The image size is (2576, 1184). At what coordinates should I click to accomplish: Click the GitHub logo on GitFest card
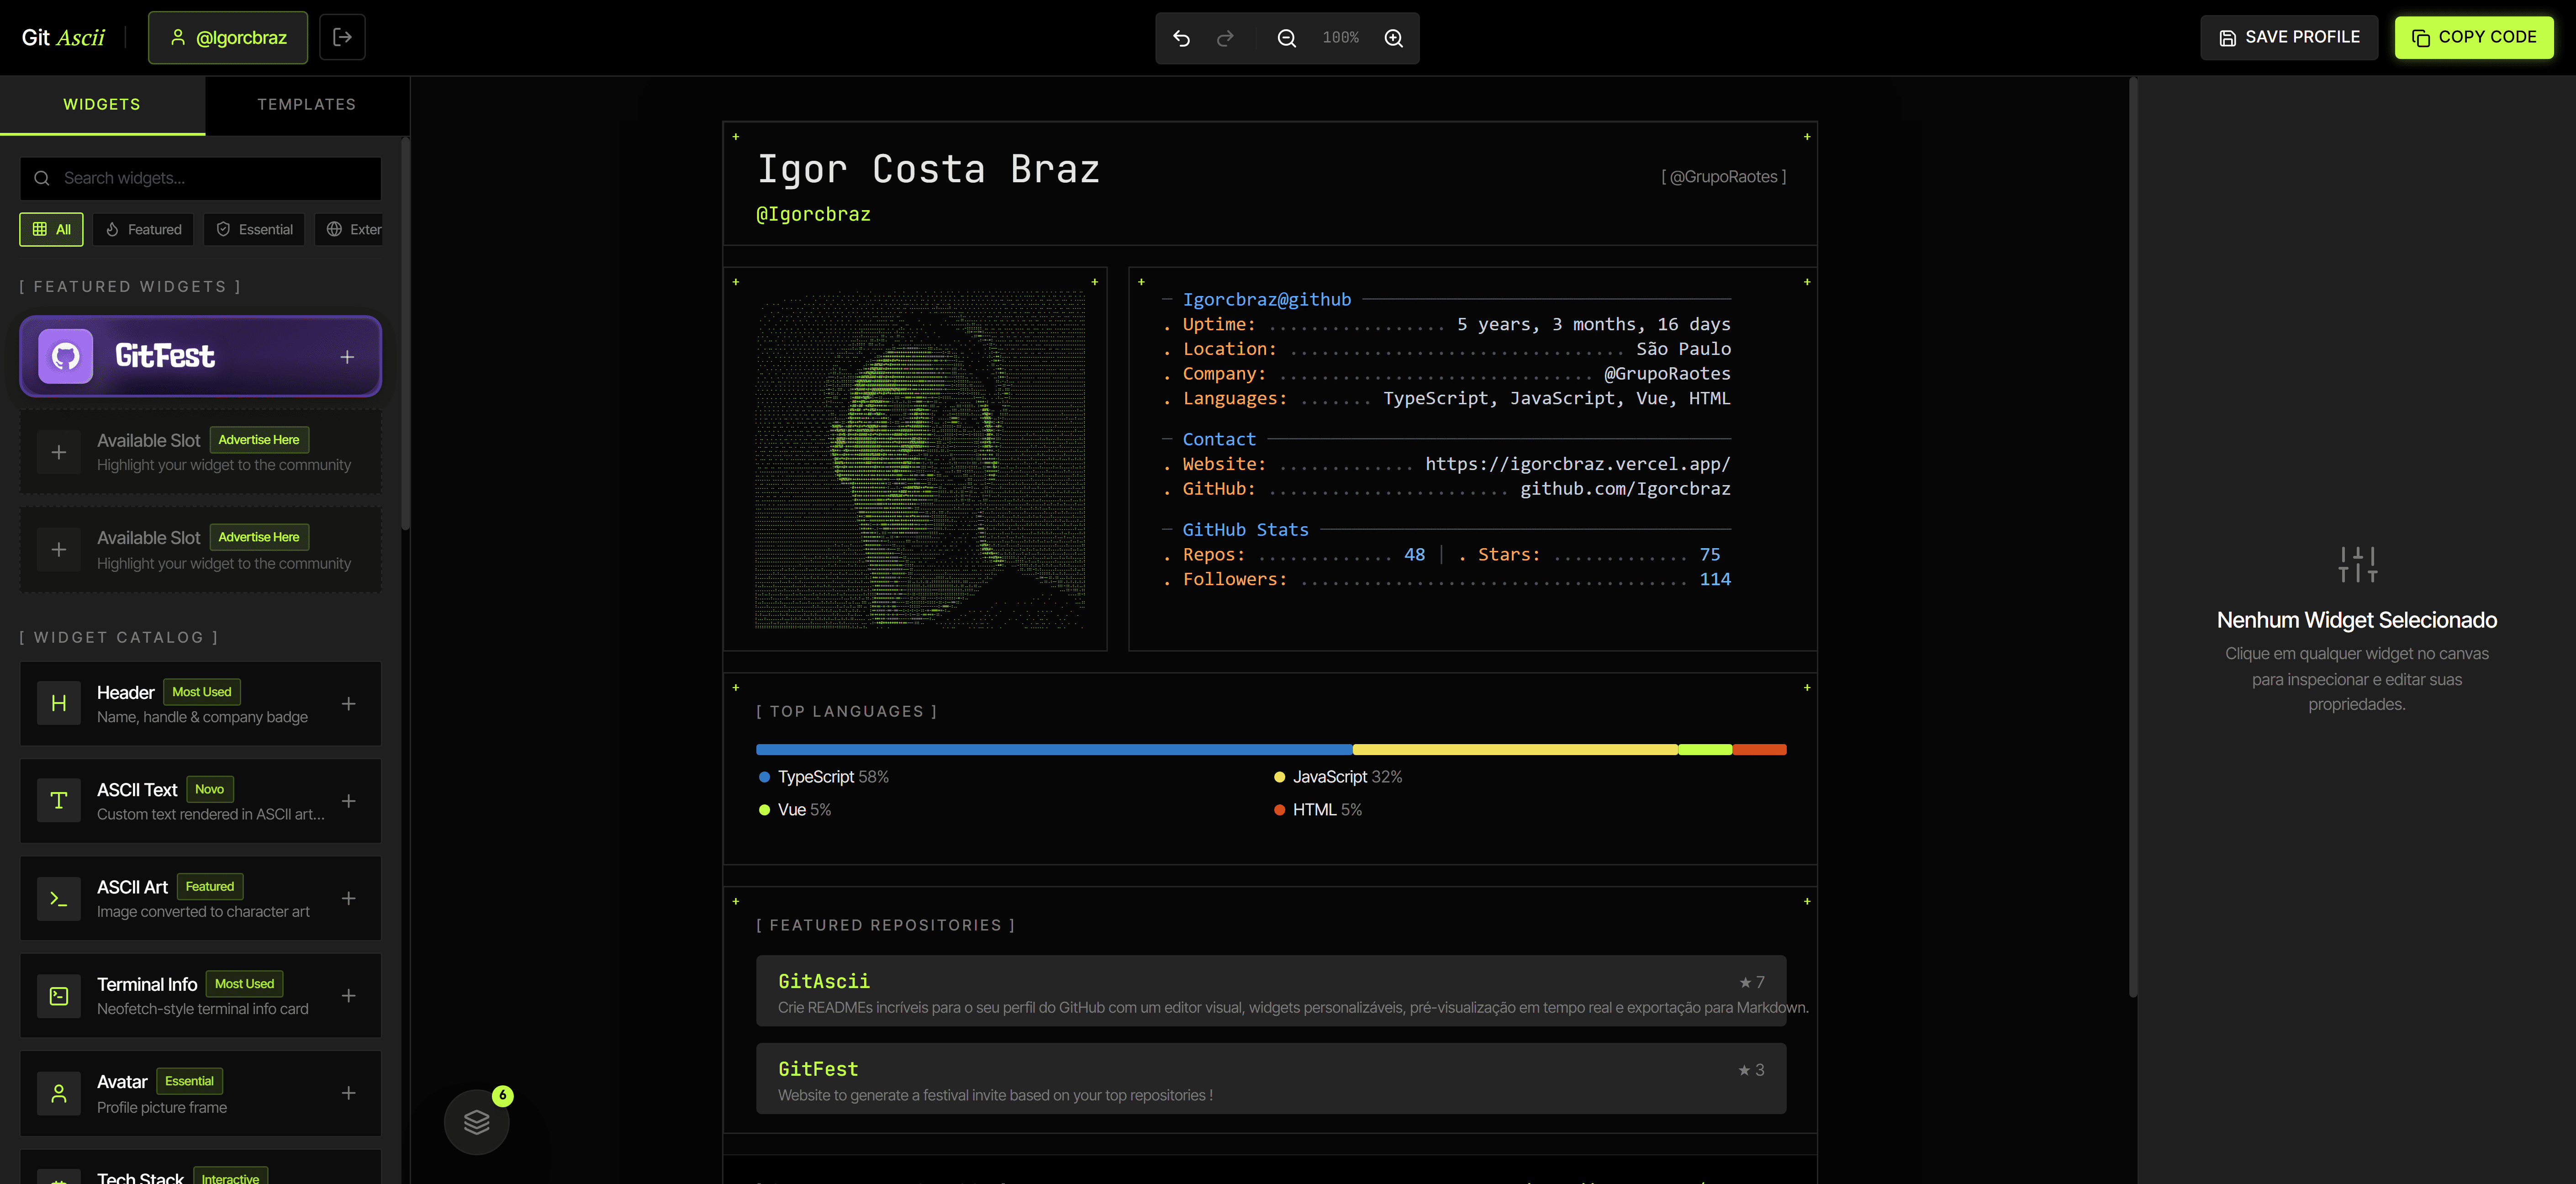(x=66, y=356)
